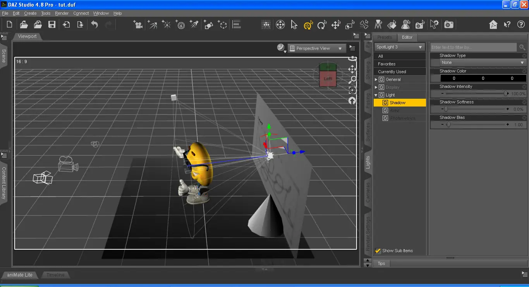Viewport: 529px width, 287px height.
Task: Collapse the Light property group
Action: tap(376, 95)
